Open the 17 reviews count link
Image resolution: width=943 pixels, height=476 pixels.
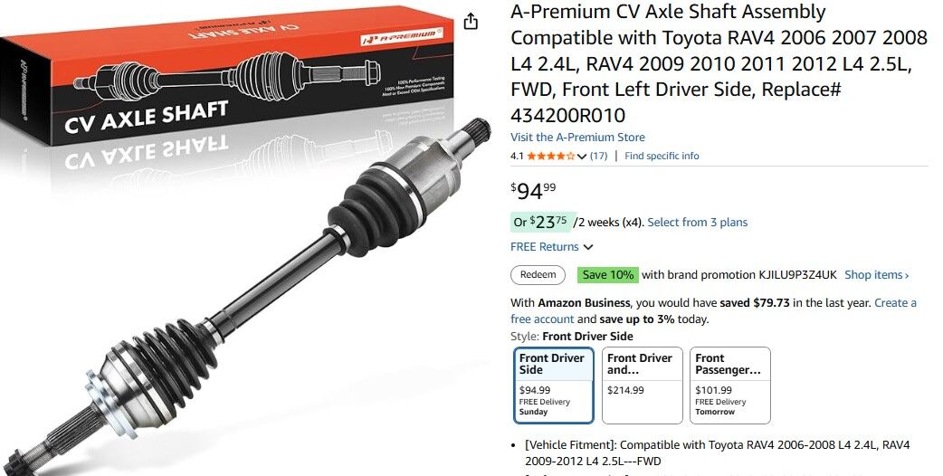pyautogui.click(x=598, y=157)
